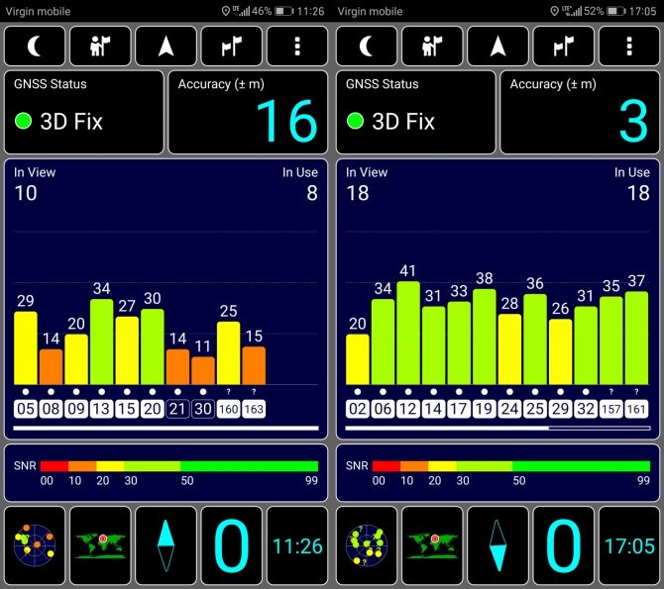Screen dimensions: 664x589
Task: Open satellite sky radar tile in left screenshot
Action: [x=35, y=545]
